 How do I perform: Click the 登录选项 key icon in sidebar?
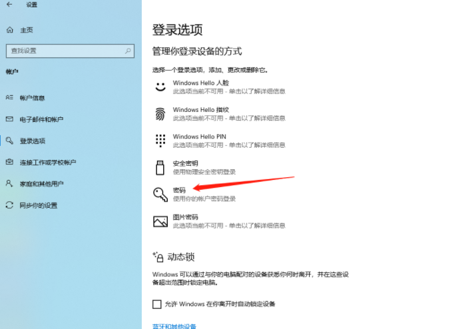[9, 141]
